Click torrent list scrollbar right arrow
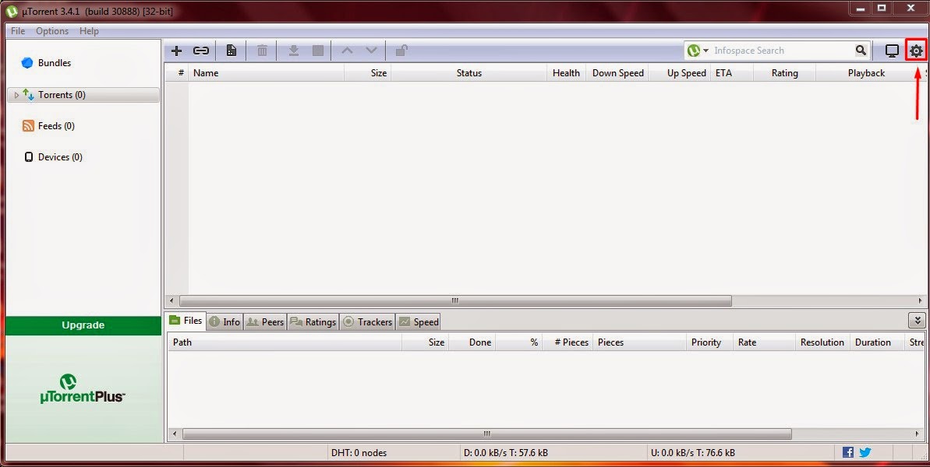The image size is (930, 467). pyautogui.click(x=918, y=300)
